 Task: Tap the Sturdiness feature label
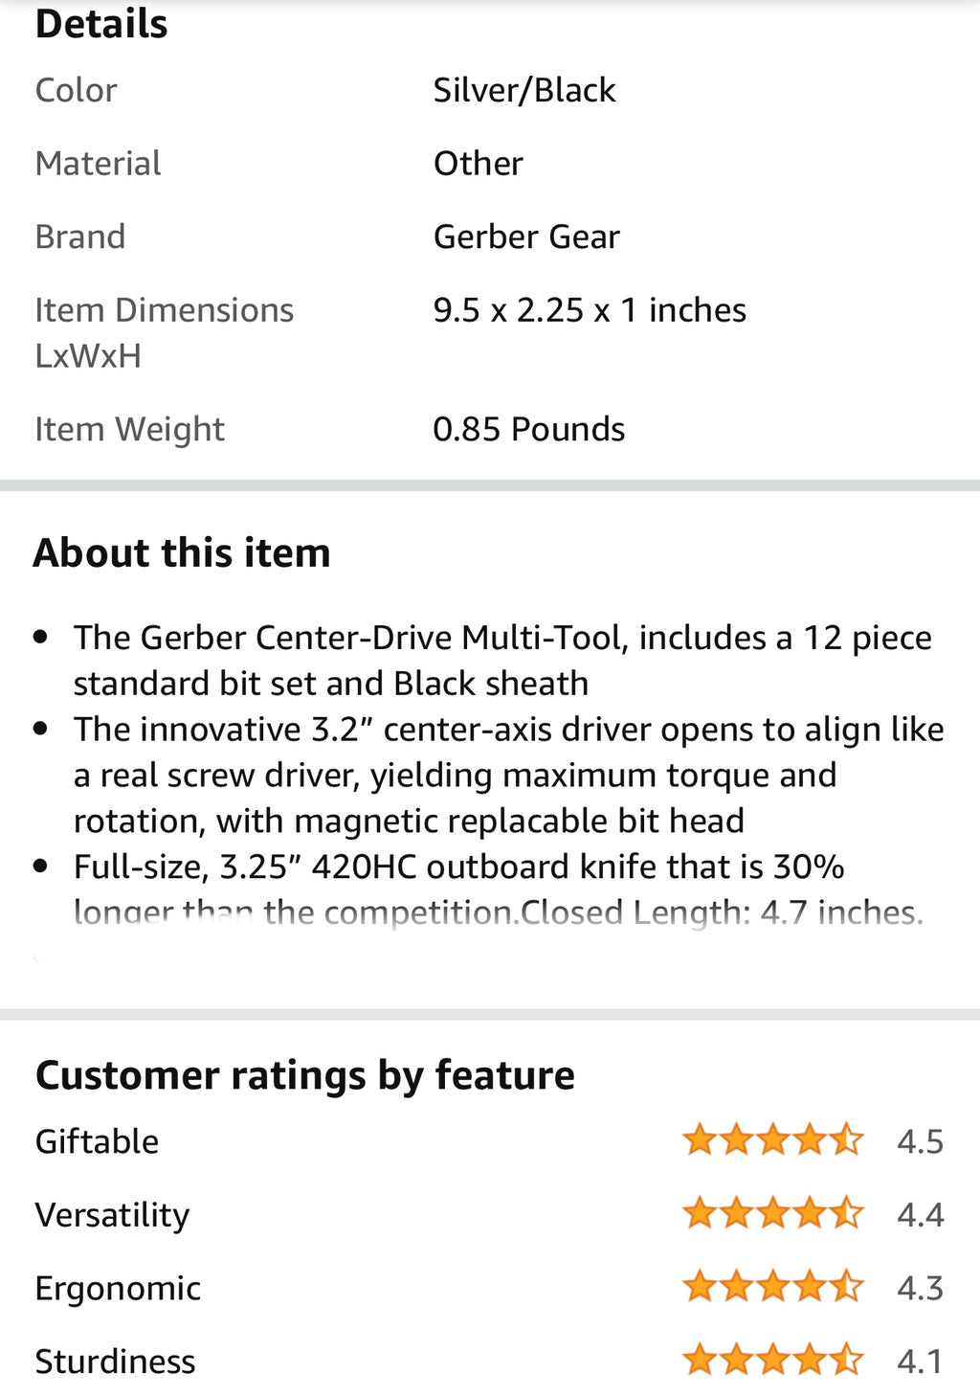115,1361
